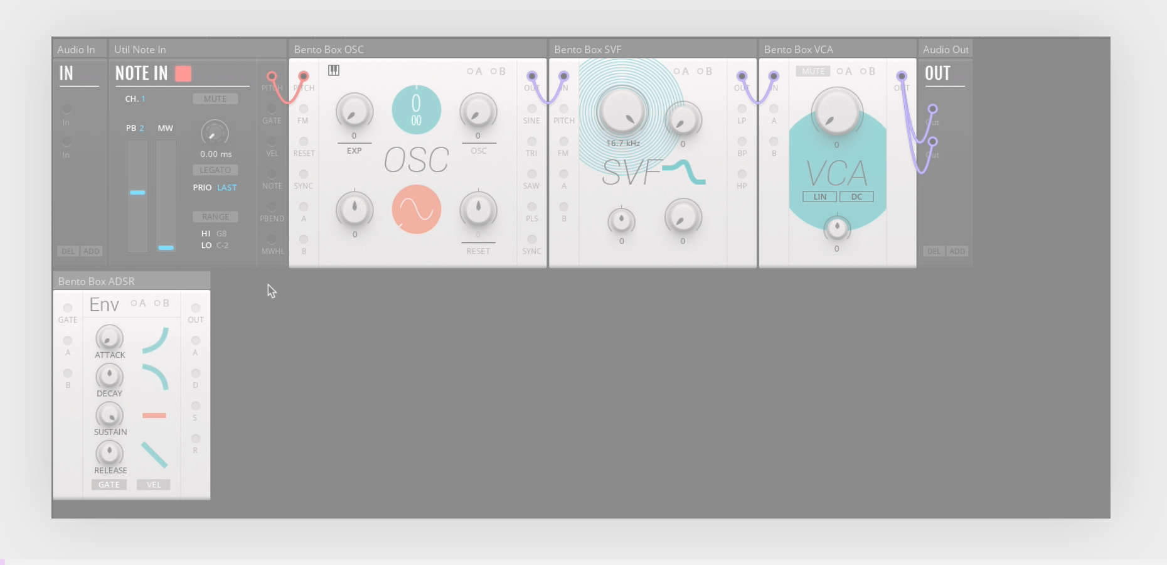
Task: Click the SUSTAIN level bar icon
Action: click(x=154, y=416)
